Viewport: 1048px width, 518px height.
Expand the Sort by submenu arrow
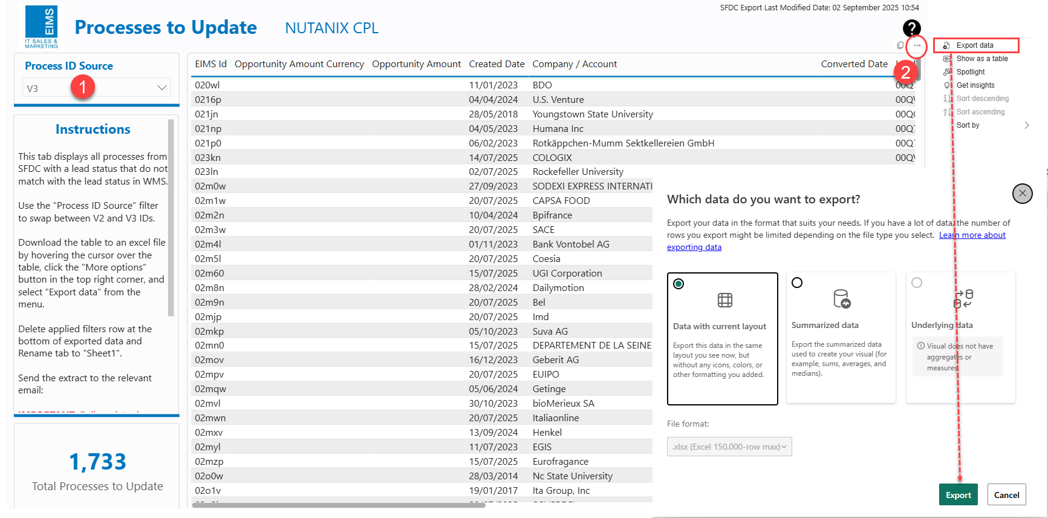click(1026, 125)
